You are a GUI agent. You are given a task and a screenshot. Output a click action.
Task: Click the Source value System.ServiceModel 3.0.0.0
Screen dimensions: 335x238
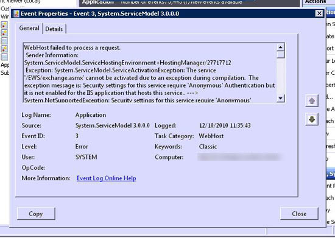point(113,125)
